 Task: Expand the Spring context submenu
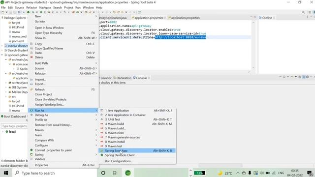coord(63,154)
